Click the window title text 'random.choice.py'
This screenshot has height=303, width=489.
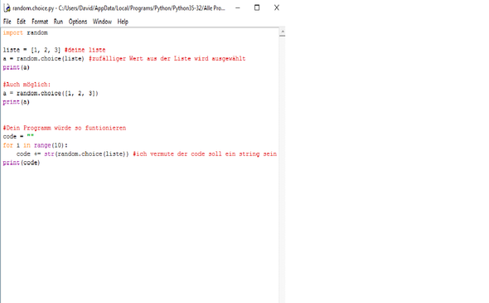pos(33,8)
